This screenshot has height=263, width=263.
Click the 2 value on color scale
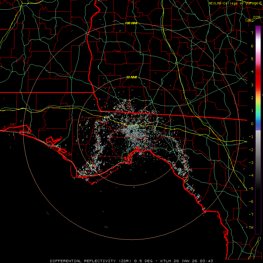[252, 98]
